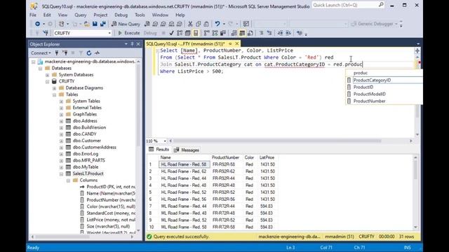
Task: Select the FR-R72R-44 result cell
Action: (x=223, y=206)
